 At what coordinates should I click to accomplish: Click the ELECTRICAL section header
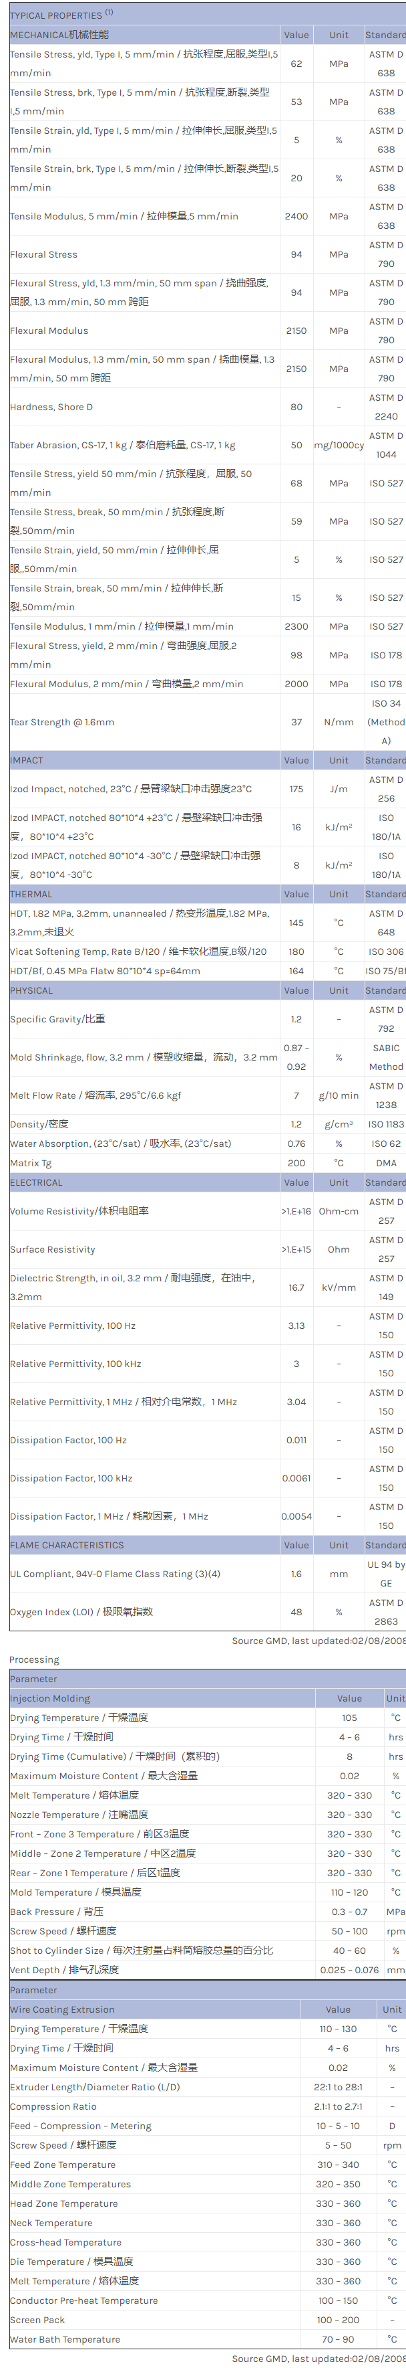point(37,1183)
